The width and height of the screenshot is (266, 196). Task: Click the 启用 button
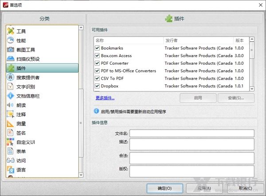[x=198, y=98]
